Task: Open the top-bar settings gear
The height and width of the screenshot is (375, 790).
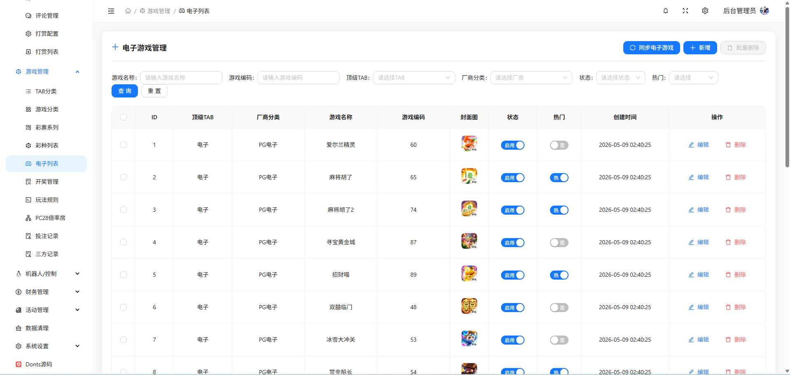Action: [x=705, y=11]
